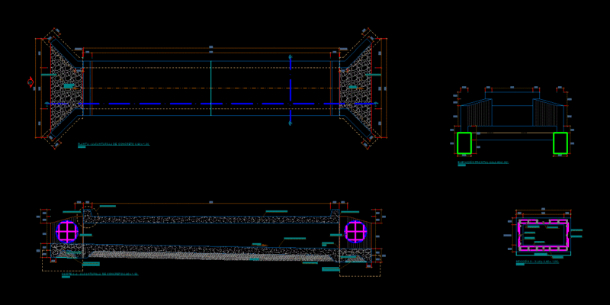Pick the left magenta circle in the longitudinal section

[x=67, y=232]
